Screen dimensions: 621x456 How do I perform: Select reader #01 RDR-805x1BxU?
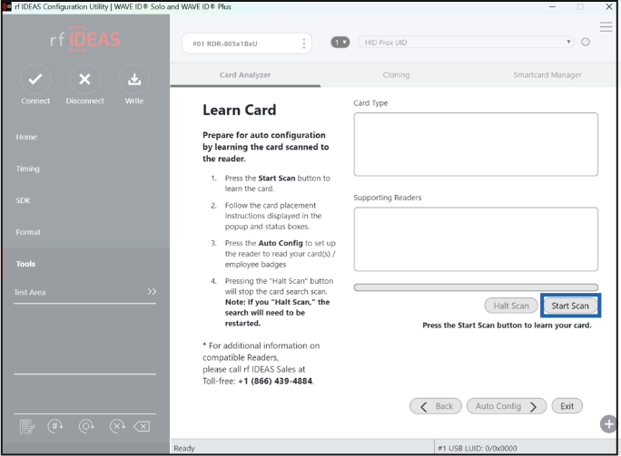click(246, 44)
